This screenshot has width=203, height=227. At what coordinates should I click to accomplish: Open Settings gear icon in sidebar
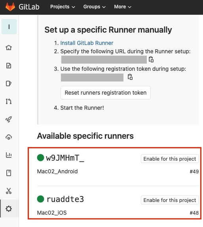(x=9, y=209)
